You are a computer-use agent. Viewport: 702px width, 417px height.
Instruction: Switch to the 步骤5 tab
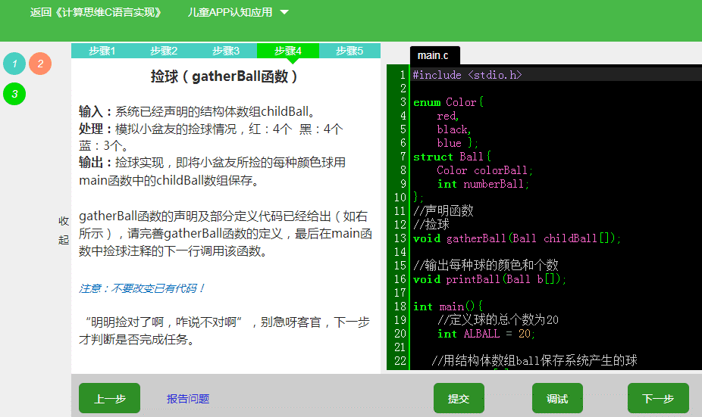[349, 51]
